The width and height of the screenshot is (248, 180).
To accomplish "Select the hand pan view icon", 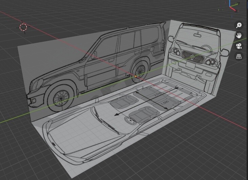I will point(239,36).
